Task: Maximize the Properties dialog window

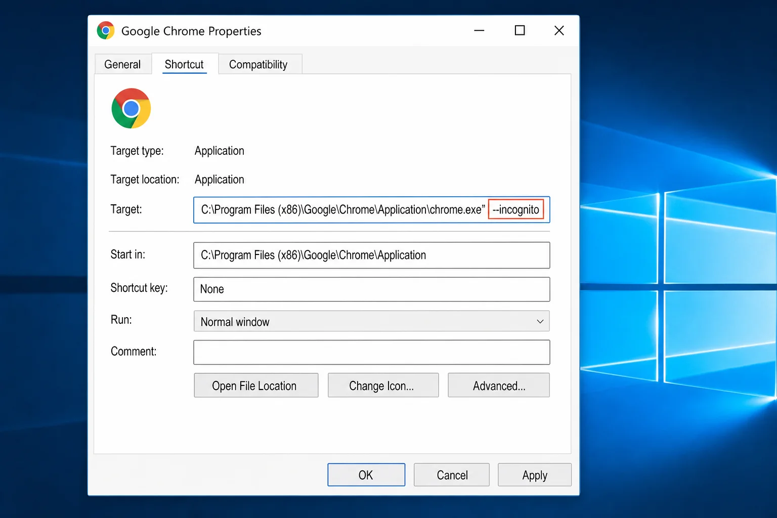Action: pyautogui.click(x=520, y=31)
